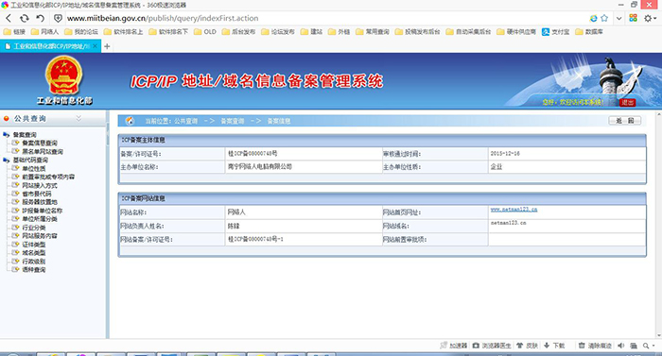Open IP报备单位名称 tree item
662x356 pixels.
click(x=42, y=211)
